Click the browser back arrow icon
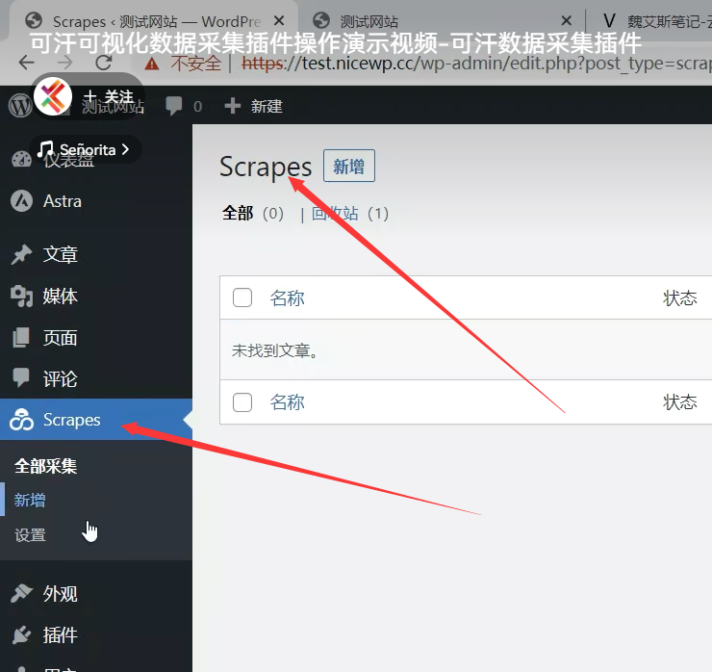Image resolution: width=712 pixels, height=672 pixels. (28, 63)
